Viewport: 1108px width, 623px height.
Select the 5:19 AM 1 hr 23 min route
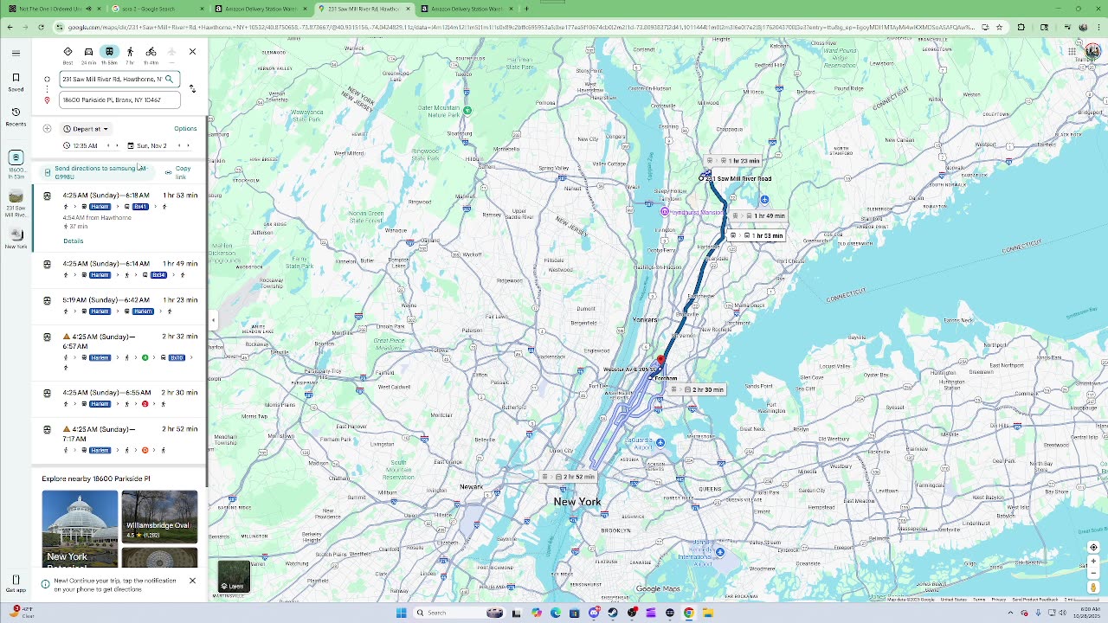(x=119, y=305)
